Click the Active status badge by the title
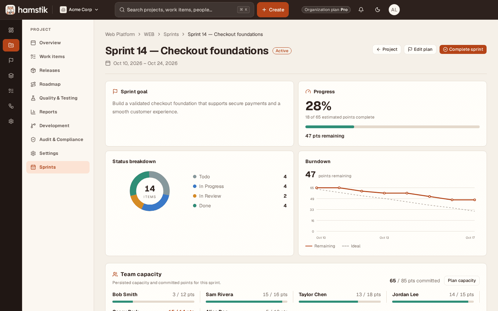The width and height of the screenshot is (498, 311). click(x=282, y=51)
